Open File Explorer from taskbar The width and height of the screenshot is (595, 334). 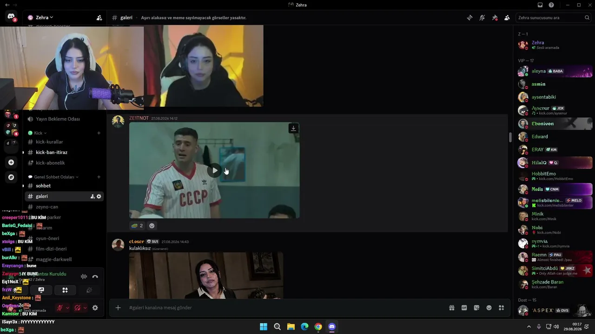click(291, 327)
